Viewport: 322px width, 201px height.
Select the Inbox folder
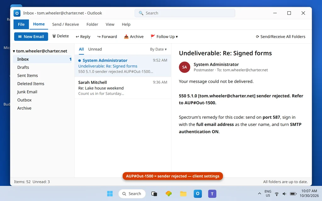(x=42, y=59)
